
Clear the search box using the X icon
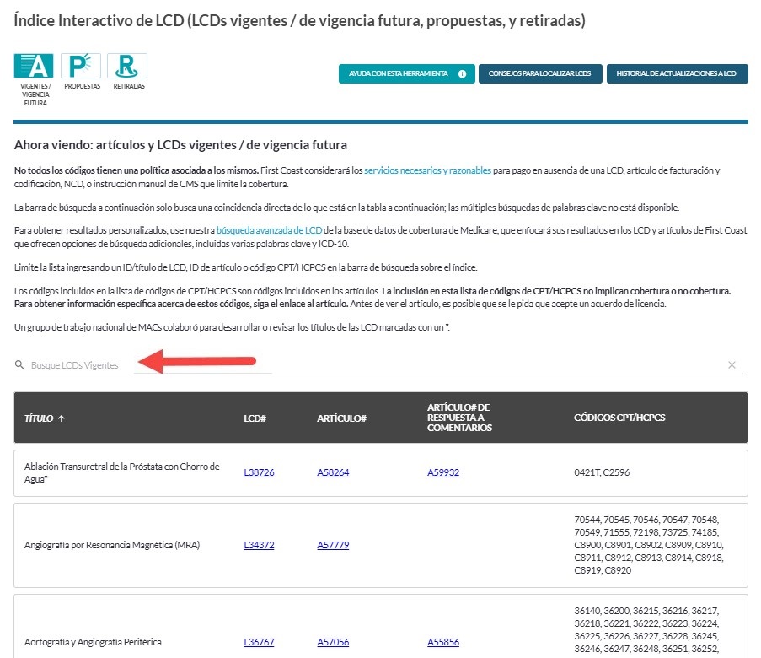pos(732,365)
